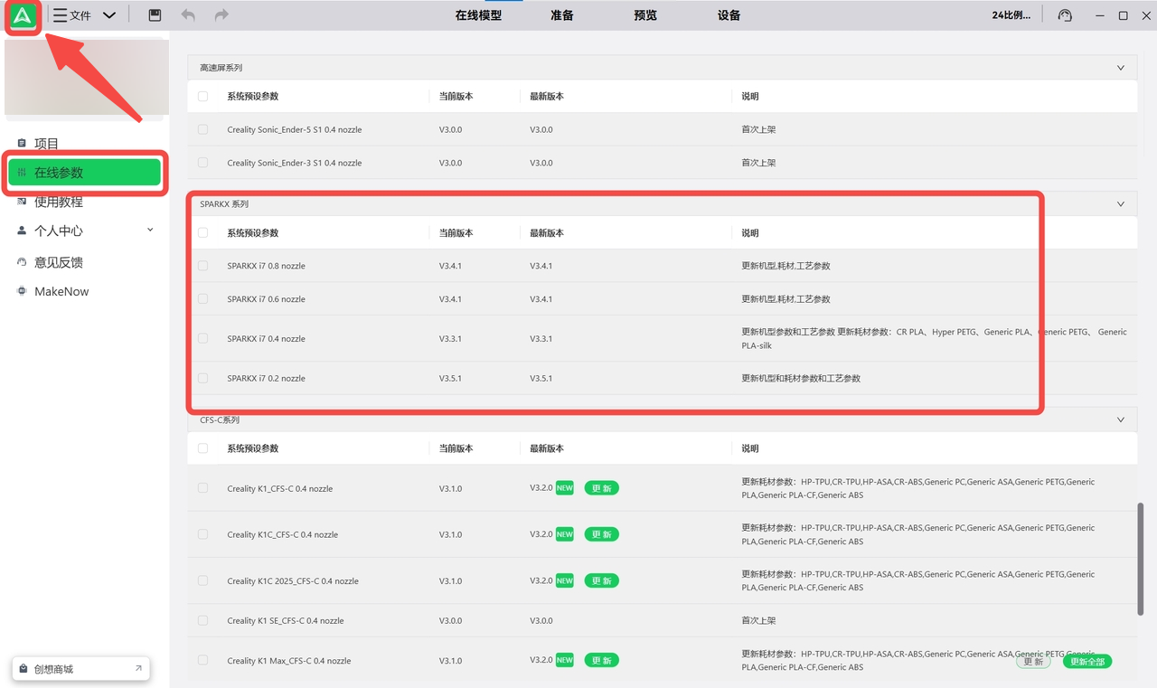Click the save disk icon in toolbar
Image resolution: width=1157 pixels, height=688 pixels.
(155, 15)
